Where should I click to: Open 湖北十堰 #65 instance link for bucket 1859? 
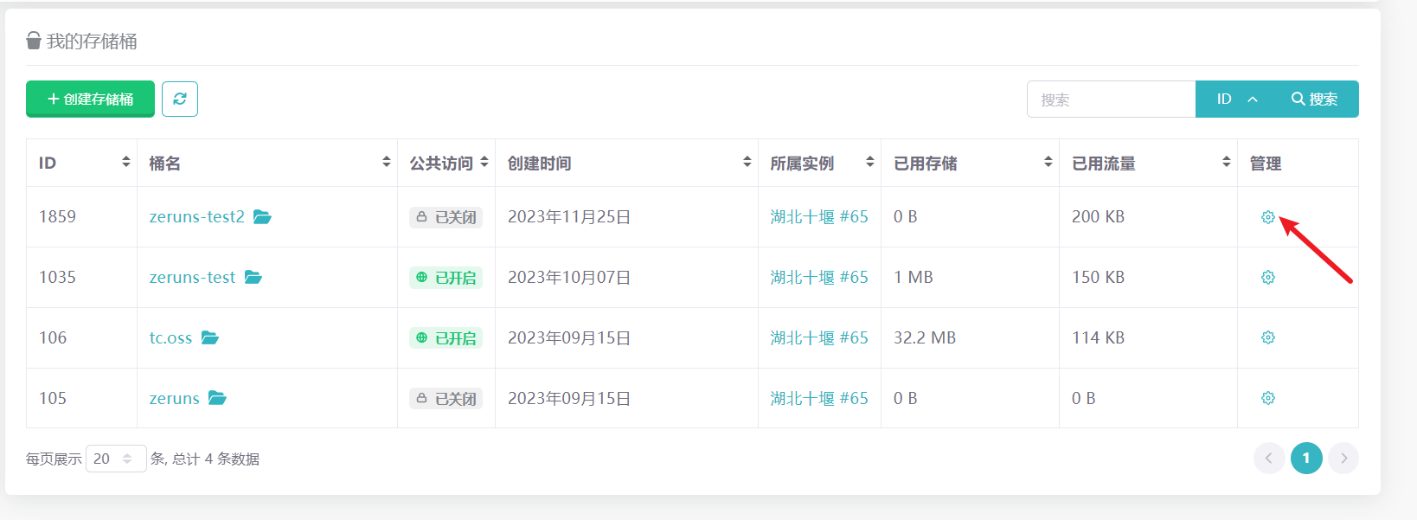[x=819, y=216]
